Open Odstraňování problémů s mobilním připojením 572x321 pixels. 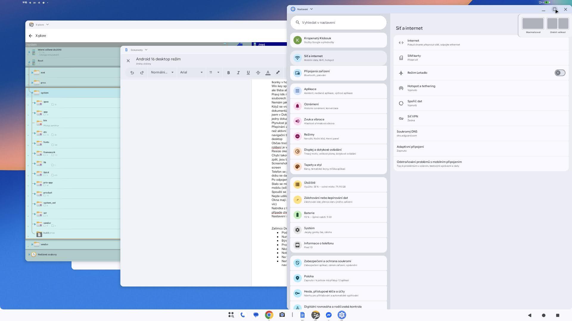coord(481,164)
